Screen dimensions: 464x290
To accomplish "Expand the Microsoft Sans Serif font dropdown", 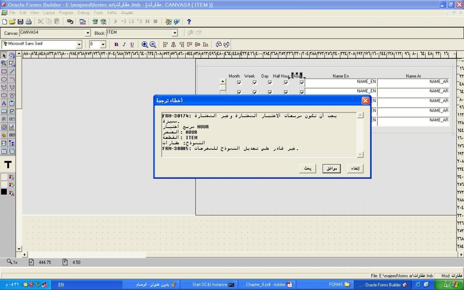I will point(79,44).
